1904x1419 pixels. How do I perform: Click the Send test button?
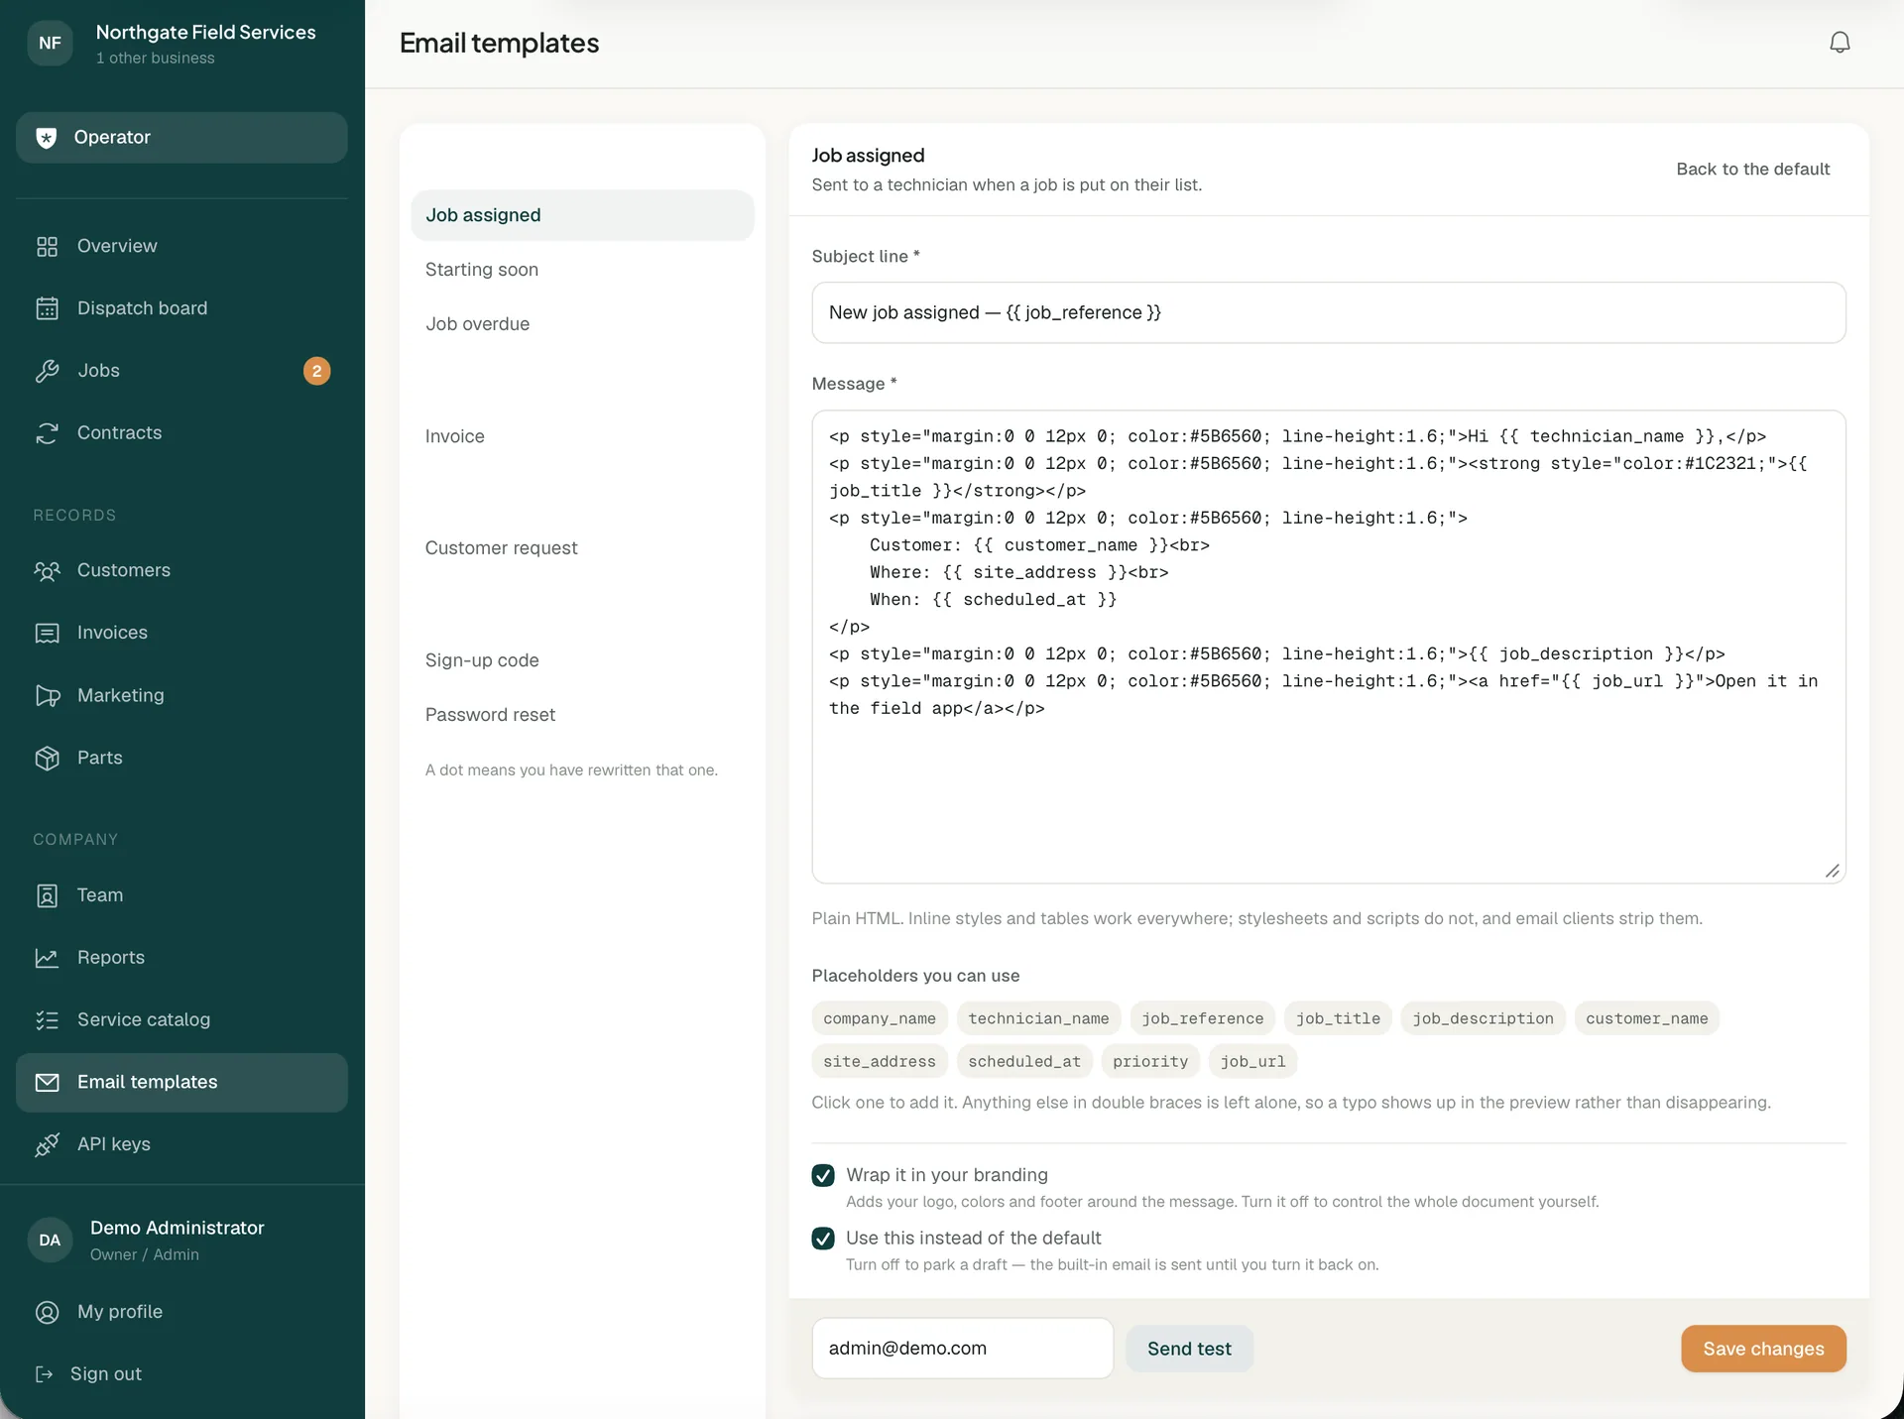click(x=1189, y=1349)
